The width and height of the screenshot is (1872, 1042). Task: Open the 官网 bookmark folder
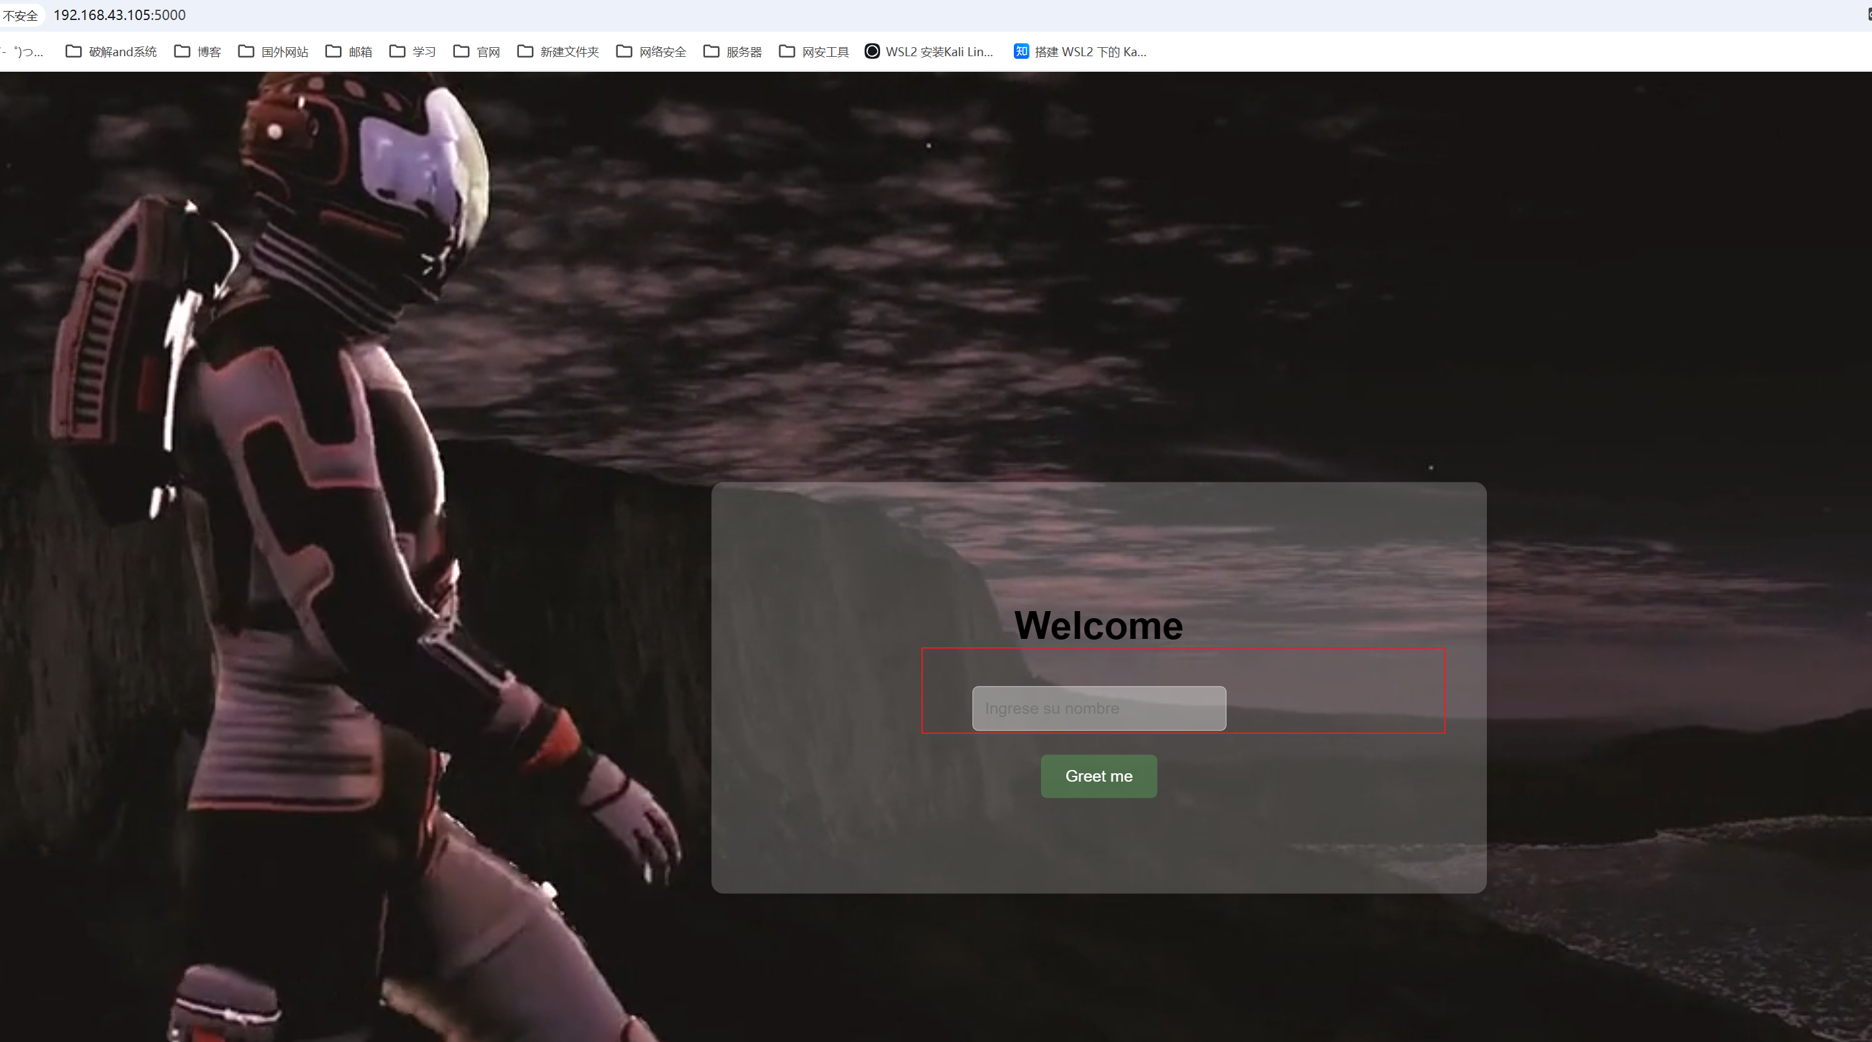pyautogui.click(x=477, y=52)
